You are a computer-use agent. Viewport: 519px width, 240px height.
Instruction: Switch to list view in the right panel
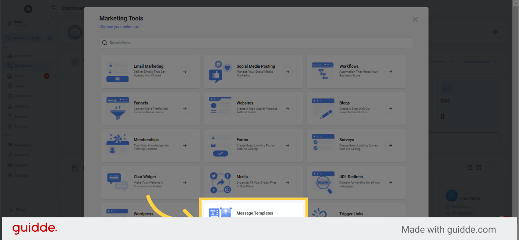[x=470, y=167]
